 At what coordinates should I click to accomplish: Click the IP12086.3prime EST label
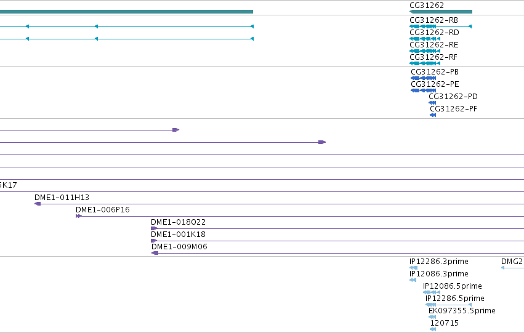tap(439, 274)
